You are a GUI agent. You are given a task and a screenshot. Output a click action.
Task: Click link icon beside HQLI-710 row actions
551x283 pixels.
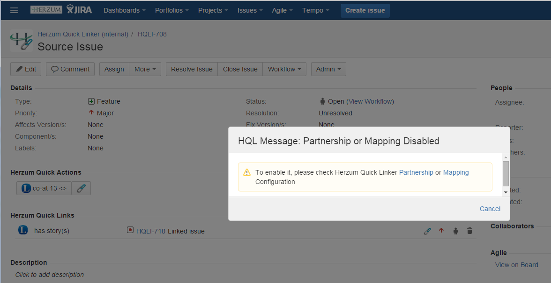coord(427,231)
